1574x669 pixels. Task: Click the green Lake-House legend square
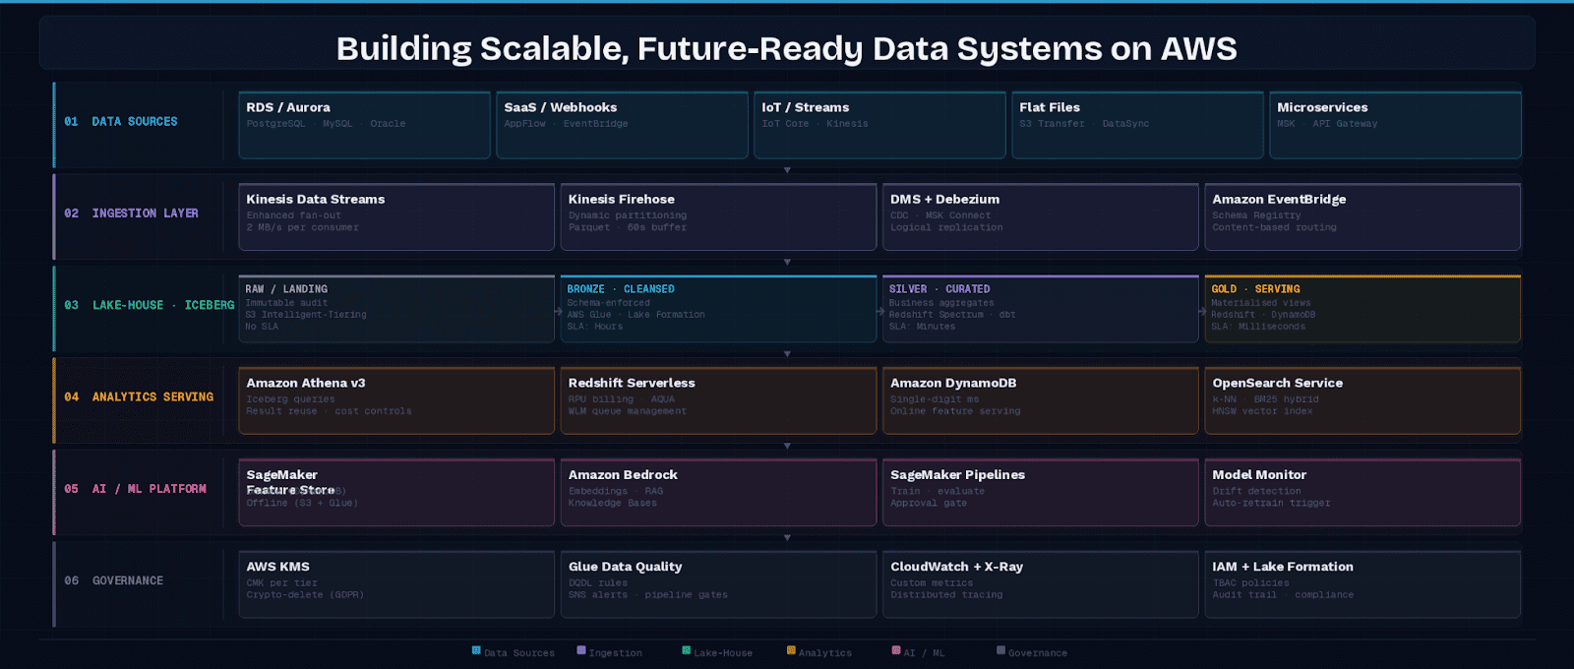tap(687, 650)
